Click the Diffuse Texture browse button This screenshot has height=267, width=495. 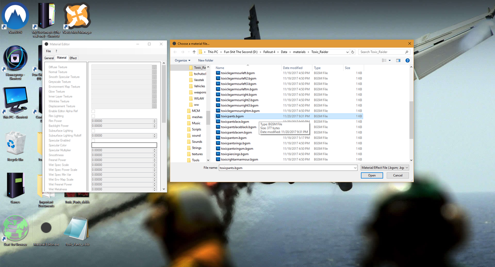point(154,67)
